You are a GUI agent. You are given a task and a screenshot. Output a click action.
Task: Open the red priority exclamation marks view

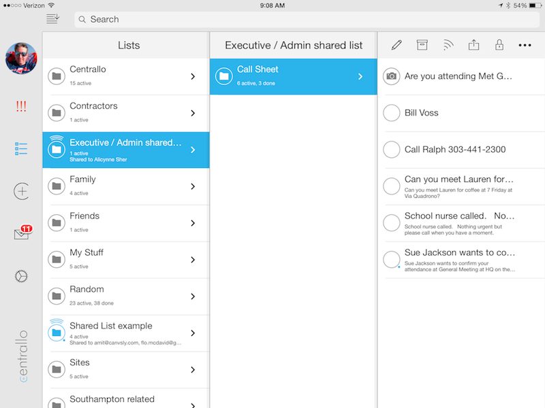21,107
